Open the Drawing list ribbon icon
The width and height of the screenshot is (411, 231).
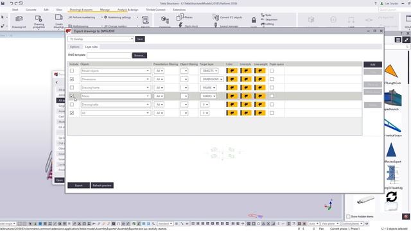[19, 19]
